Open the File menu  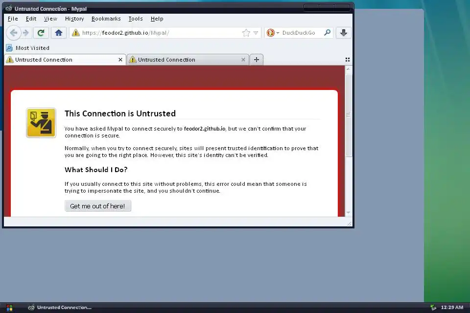(13, 19)
